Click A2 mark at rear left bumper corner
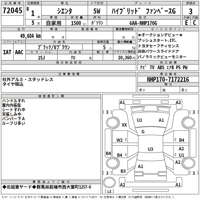This screenshot has width=200, height=200. coord(122,185)
